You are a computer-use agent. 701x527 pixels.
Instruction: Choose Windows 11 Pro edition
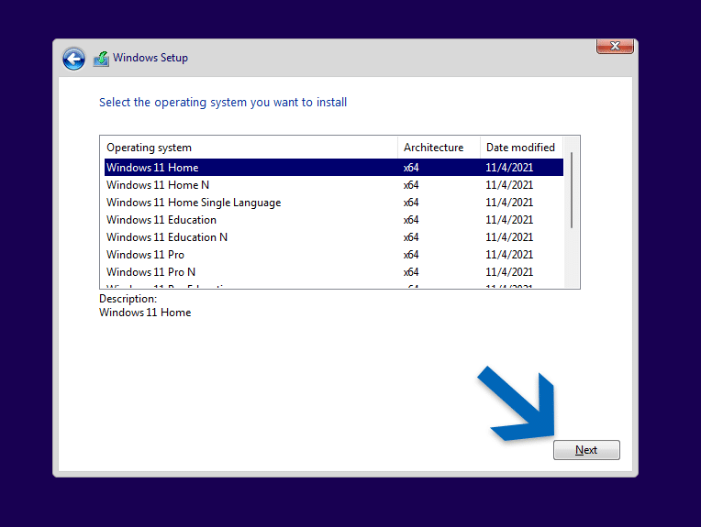[333, 255]
